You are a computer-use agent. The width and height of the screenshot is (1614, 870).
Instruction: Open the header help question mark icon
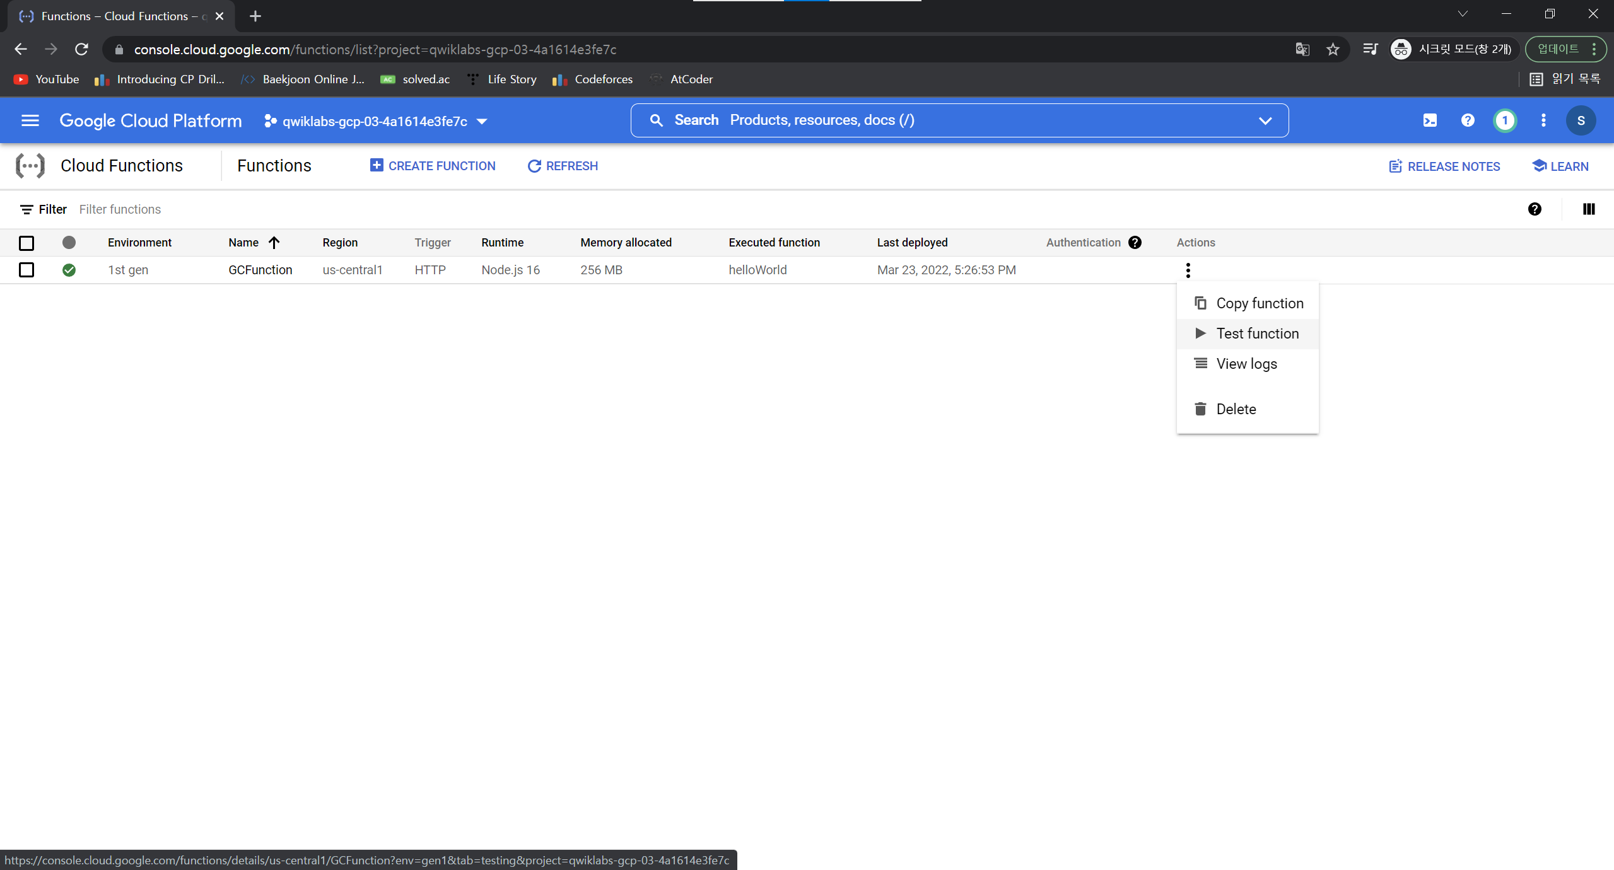pos(1467,120)
